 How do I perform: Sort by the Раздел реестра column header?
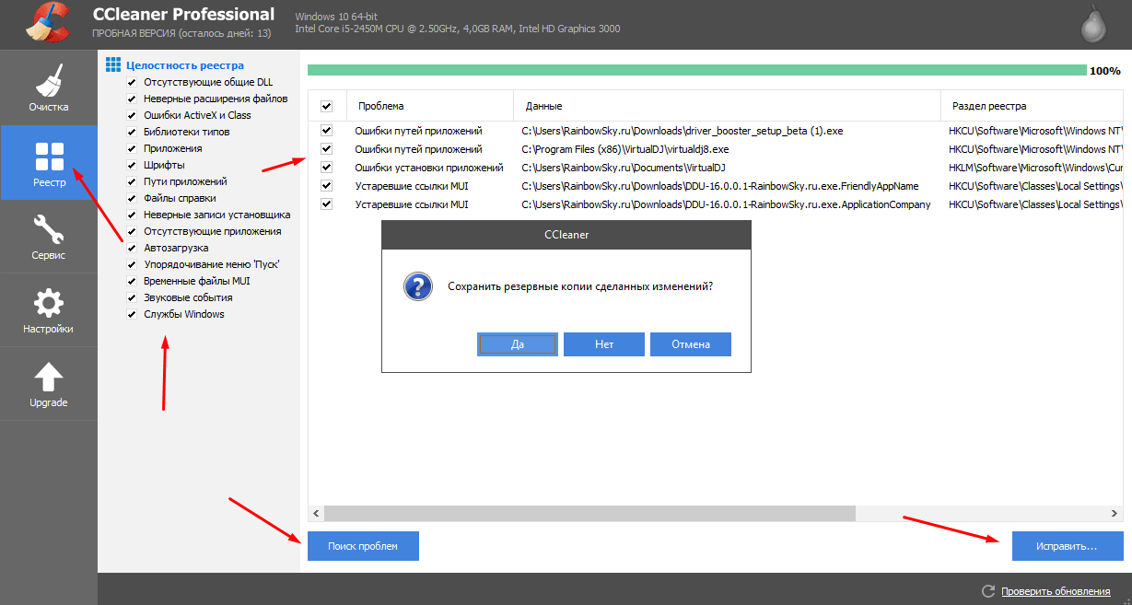click(x=1032, y=106)
